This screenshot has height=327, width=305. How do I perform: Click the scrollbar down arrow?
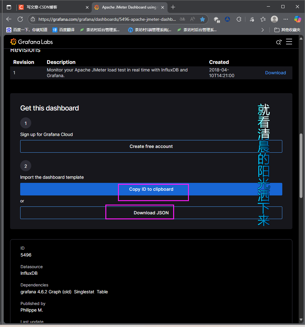click(301, 319)
